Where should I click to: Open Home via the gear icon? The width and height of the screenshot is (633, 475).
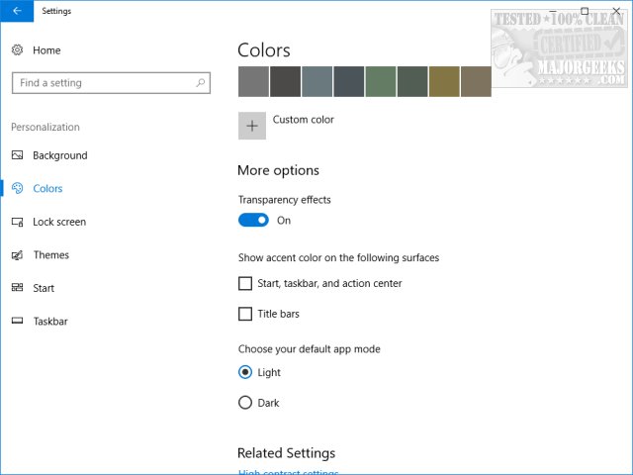[x=18, y=50]
